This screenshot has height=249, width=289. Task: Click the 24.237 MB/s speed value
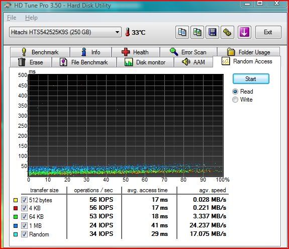coord(208,225)
